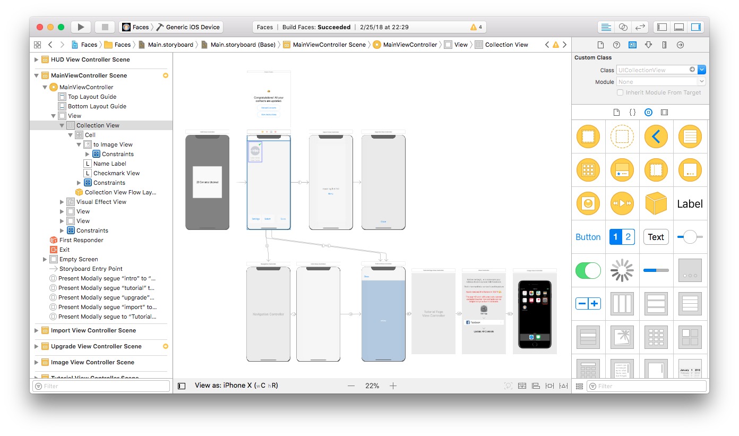
Task: Expand the Import View Controller Scene
Action: [x=37, y=330]
